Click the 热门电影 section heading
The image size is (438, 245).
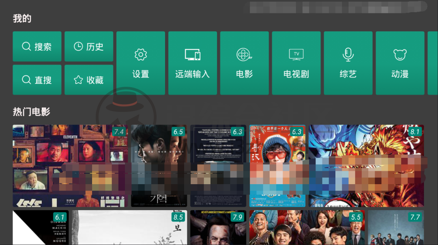32,112
